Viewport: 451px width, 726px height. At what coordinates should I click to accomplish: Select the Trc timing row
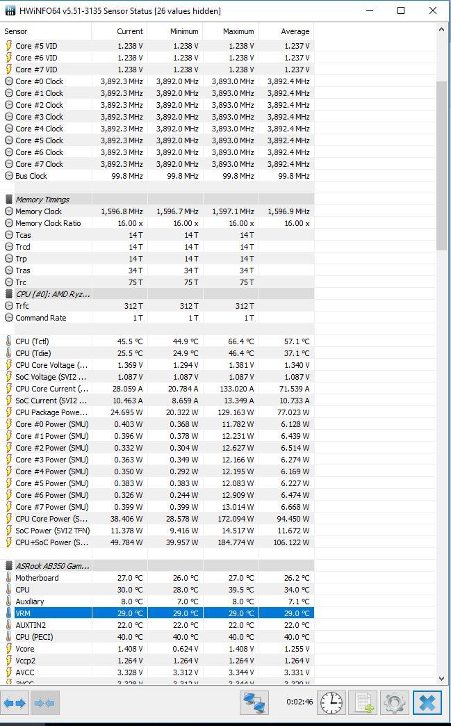click(x=157, y=282)
